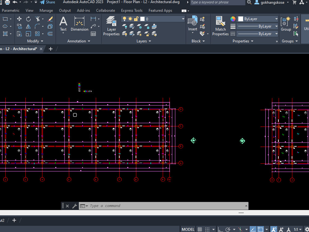Activate the Erase tool
The image size is (309, 232).
[50, 19]
